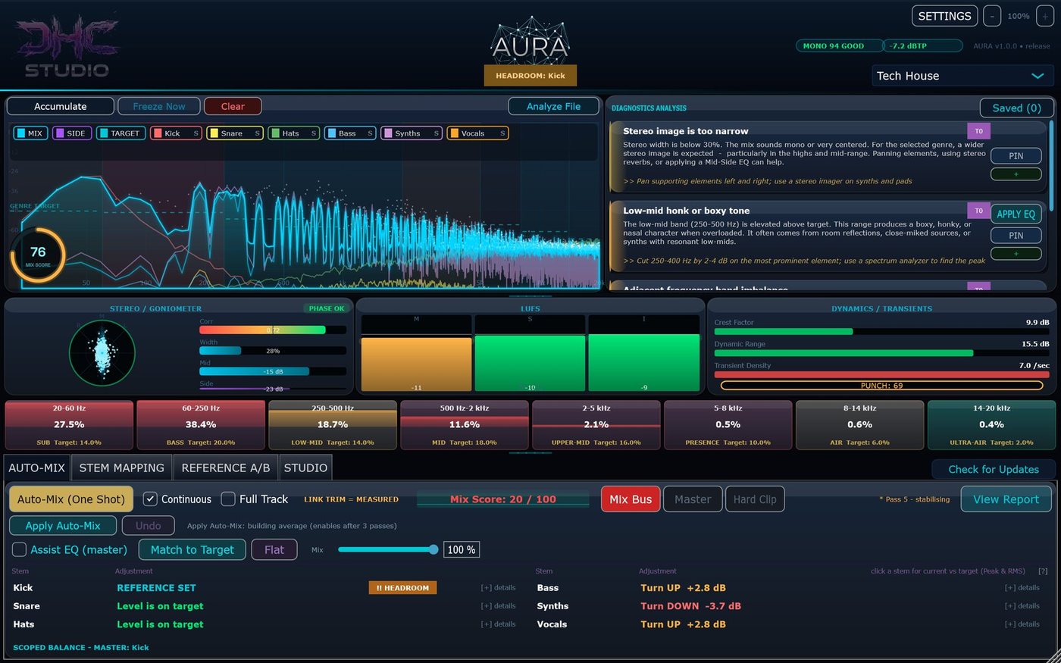Viewport: 1061px width, 663px height.
Task: Toggle the SIDE curve in the spectrum legend
Action: click(x=72, y=133)
